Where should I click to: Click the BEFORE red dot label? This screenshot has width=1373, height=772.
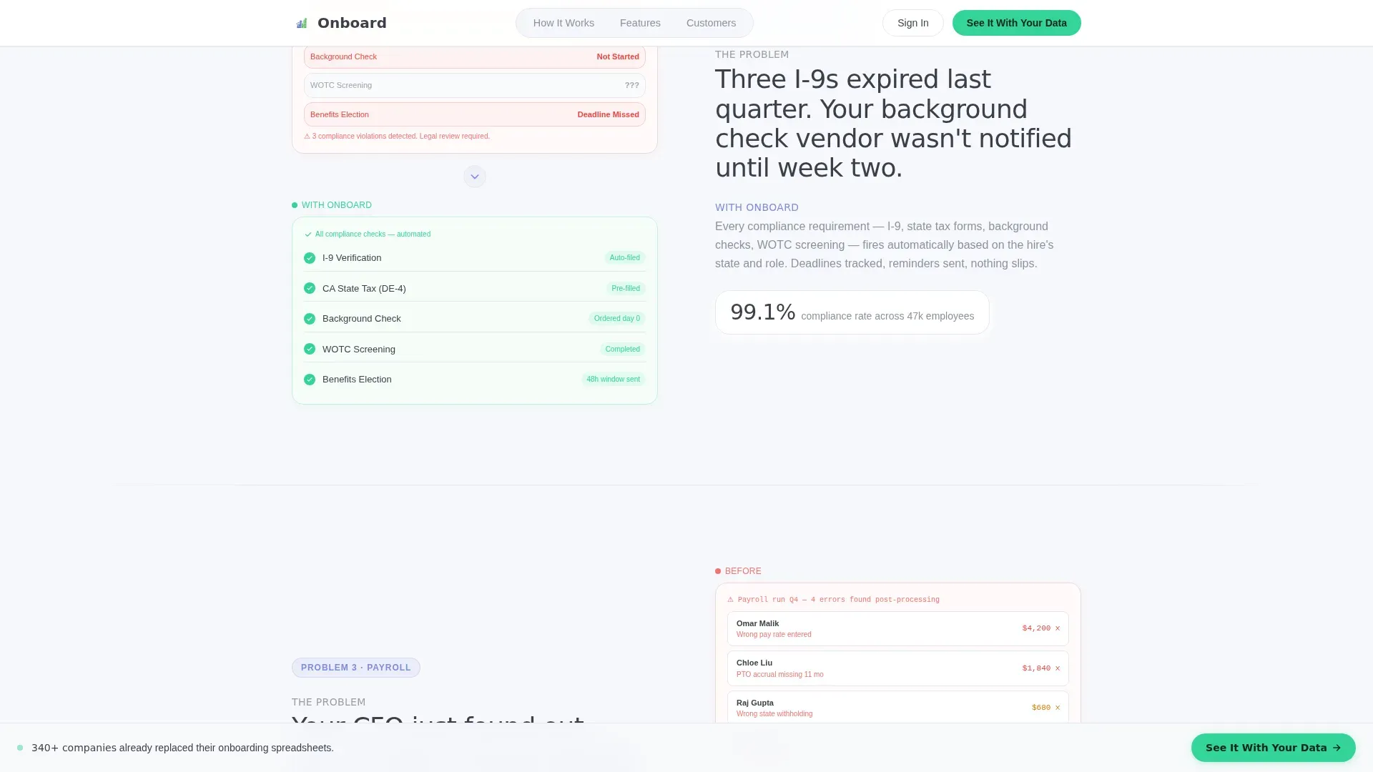pos(738,571)
